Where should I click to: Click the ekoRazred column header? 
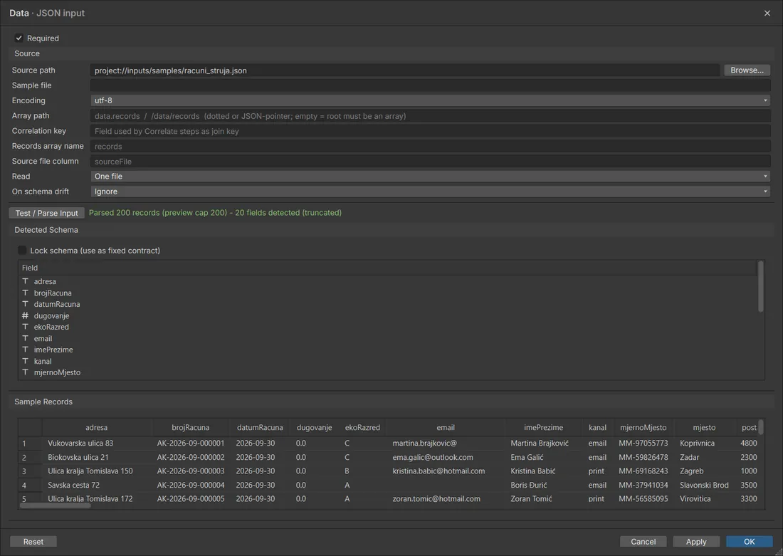(x=362, y=428)
